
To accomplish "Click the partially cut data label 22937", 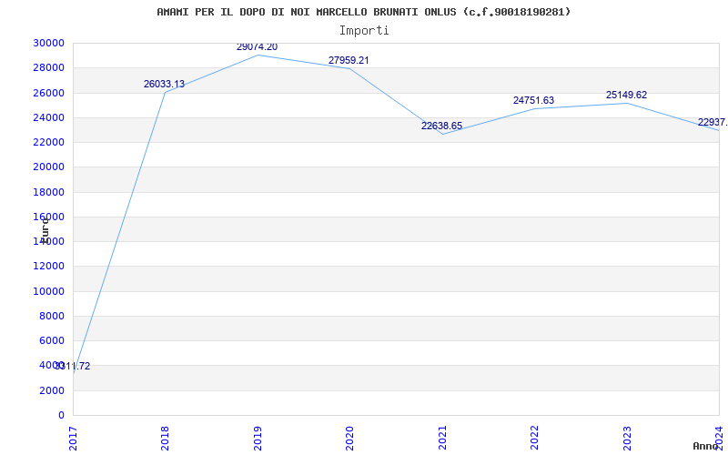I will [x=713, y=122].
